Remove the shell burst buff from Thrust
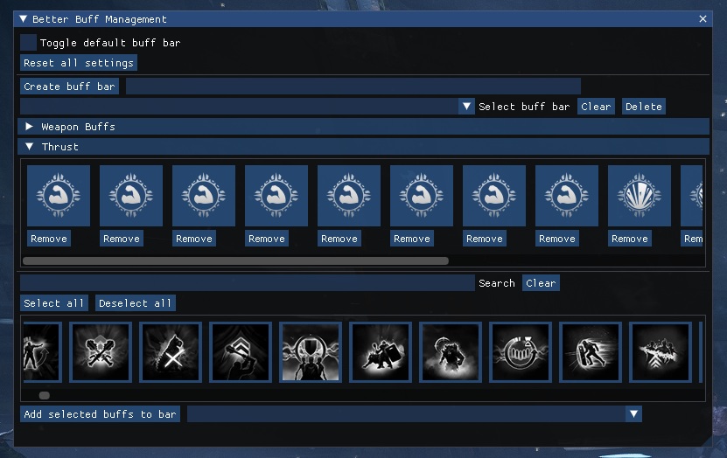The height and width of the screenshot is (458, 727). tap(630, 239)
